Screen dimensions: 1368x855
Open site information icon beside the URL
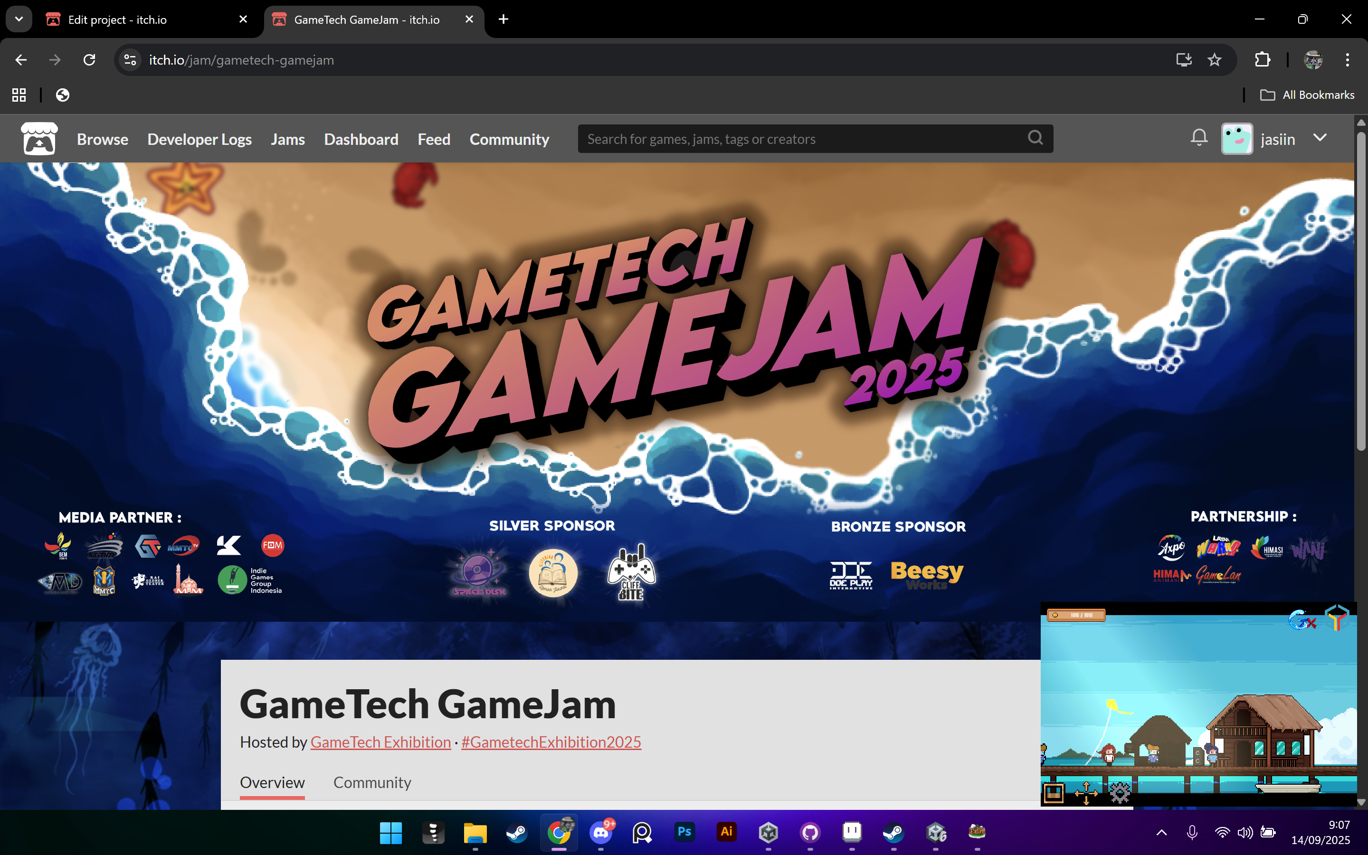pyautogui.click(x=130, y=60)
